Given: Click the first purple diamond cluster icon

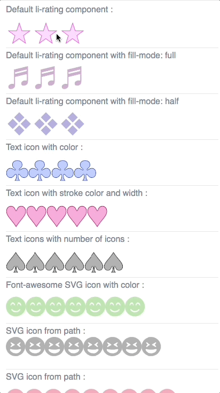Looking at the screenshot, I should 19,124.
